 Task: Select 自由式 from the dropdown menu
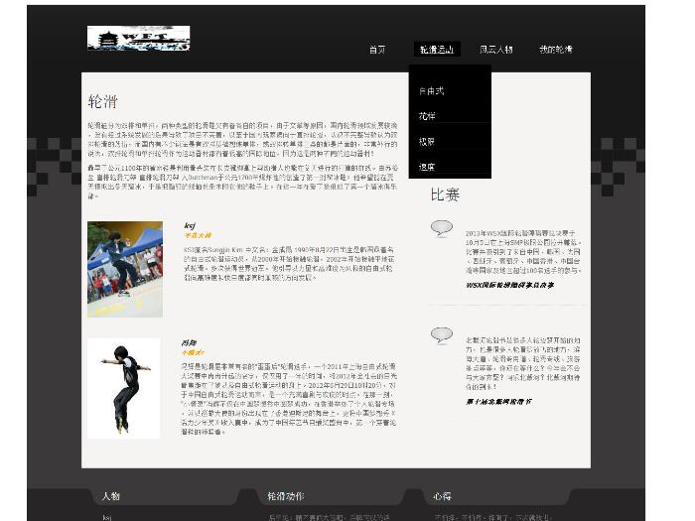pyautogui.click(x=431, y=91)
